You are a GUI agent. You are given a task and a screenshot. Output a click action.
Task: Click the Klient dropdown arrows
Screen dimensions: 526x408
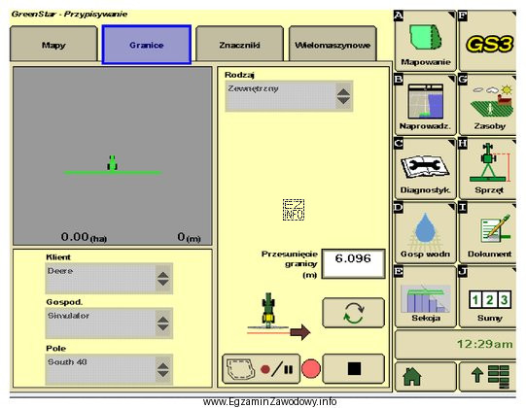point(163,279)
